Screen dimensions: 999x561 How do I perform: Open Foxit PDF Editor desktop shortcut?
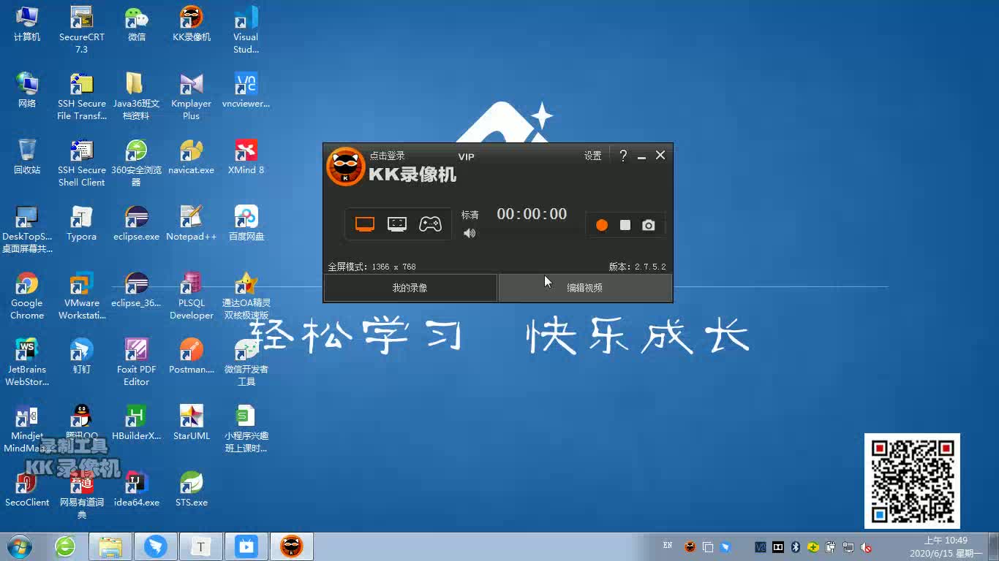(137, 362)
